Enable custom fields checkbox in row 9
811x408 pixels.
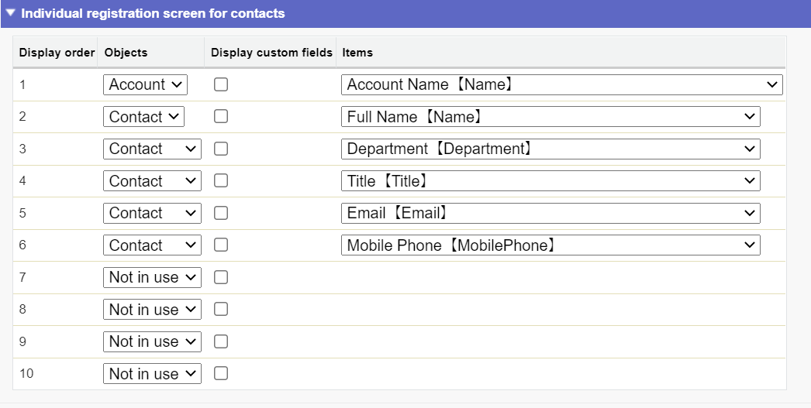221,341
